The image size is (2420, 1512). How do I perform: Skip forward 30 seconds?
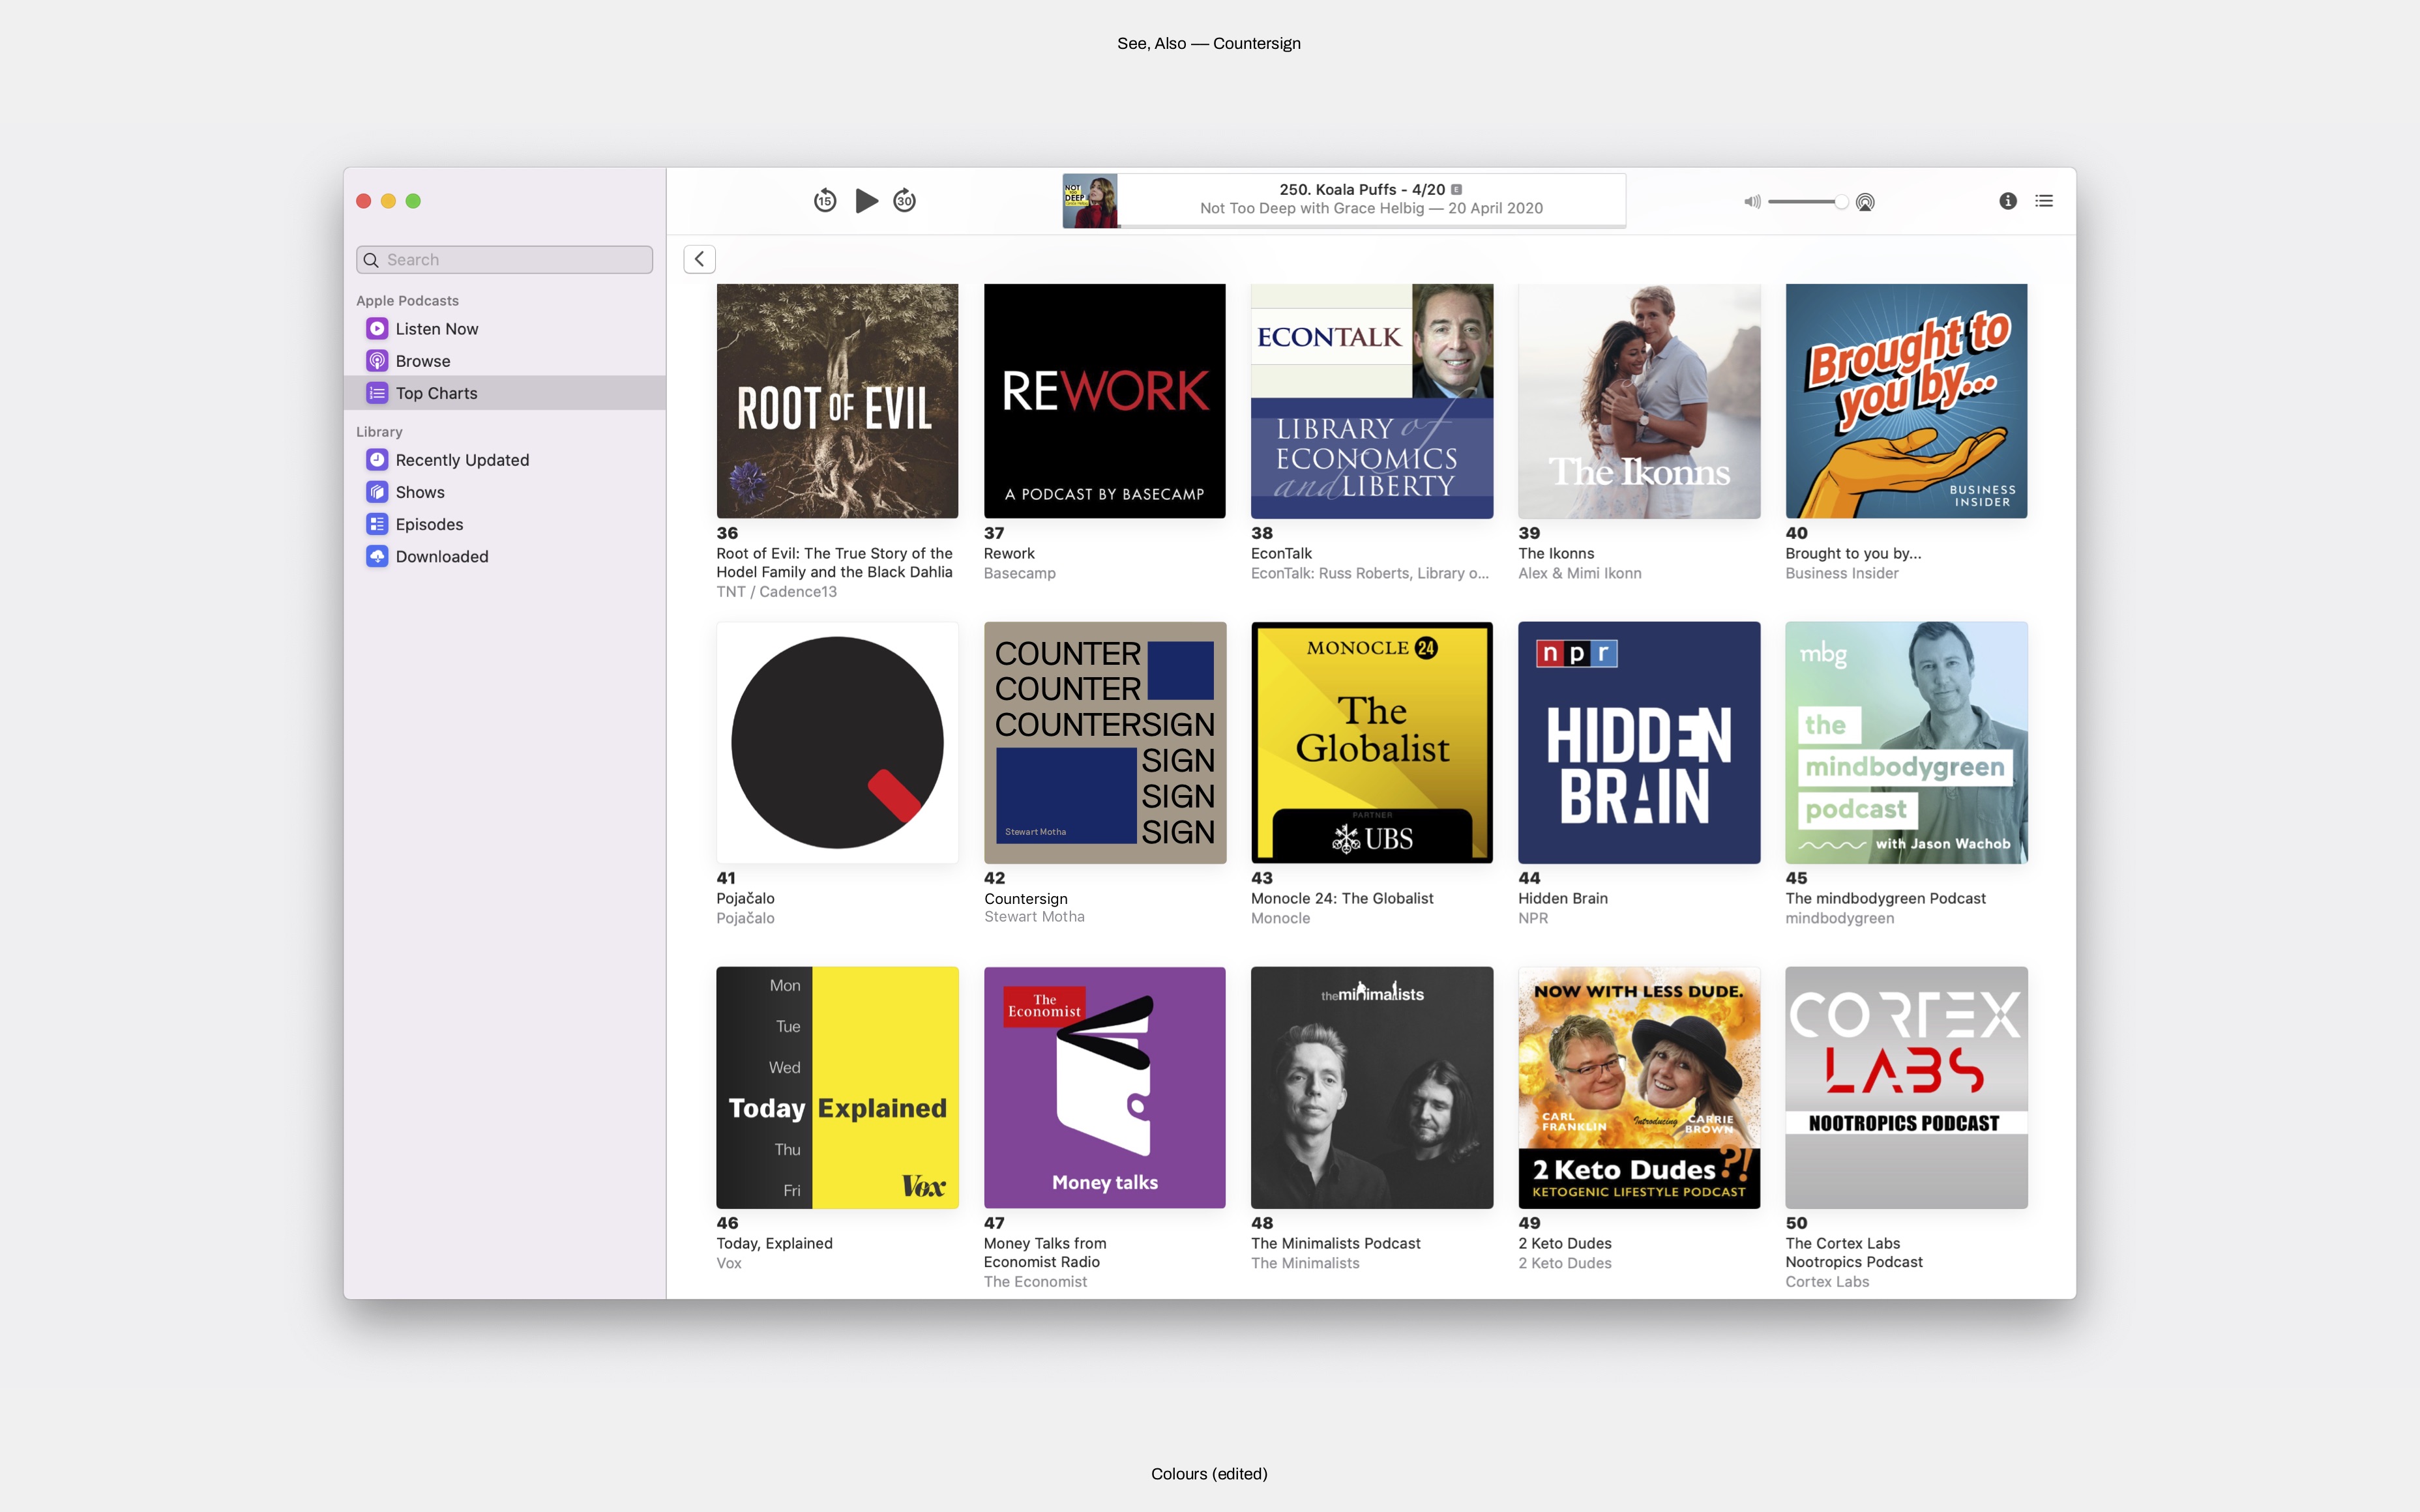click(904, 201)
